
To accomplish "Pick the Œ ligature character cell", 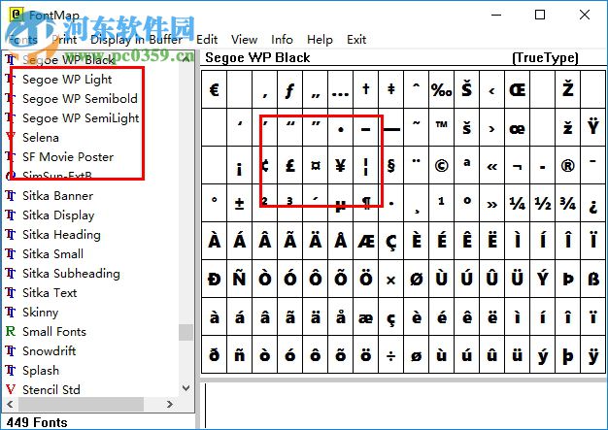I will coord(518,89).
